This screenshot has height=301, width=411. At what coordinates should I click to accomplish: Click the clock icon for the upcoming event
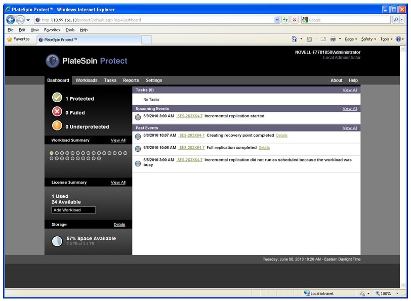click(138, 117)
